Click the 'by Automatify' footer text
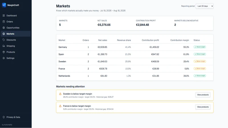This screenshot has width=228, height=128. tap(7, 125)
